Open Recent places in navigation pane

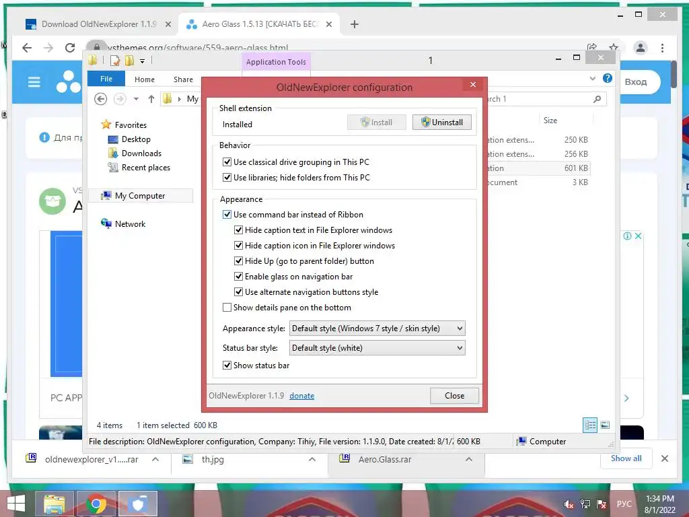point(145,168)
